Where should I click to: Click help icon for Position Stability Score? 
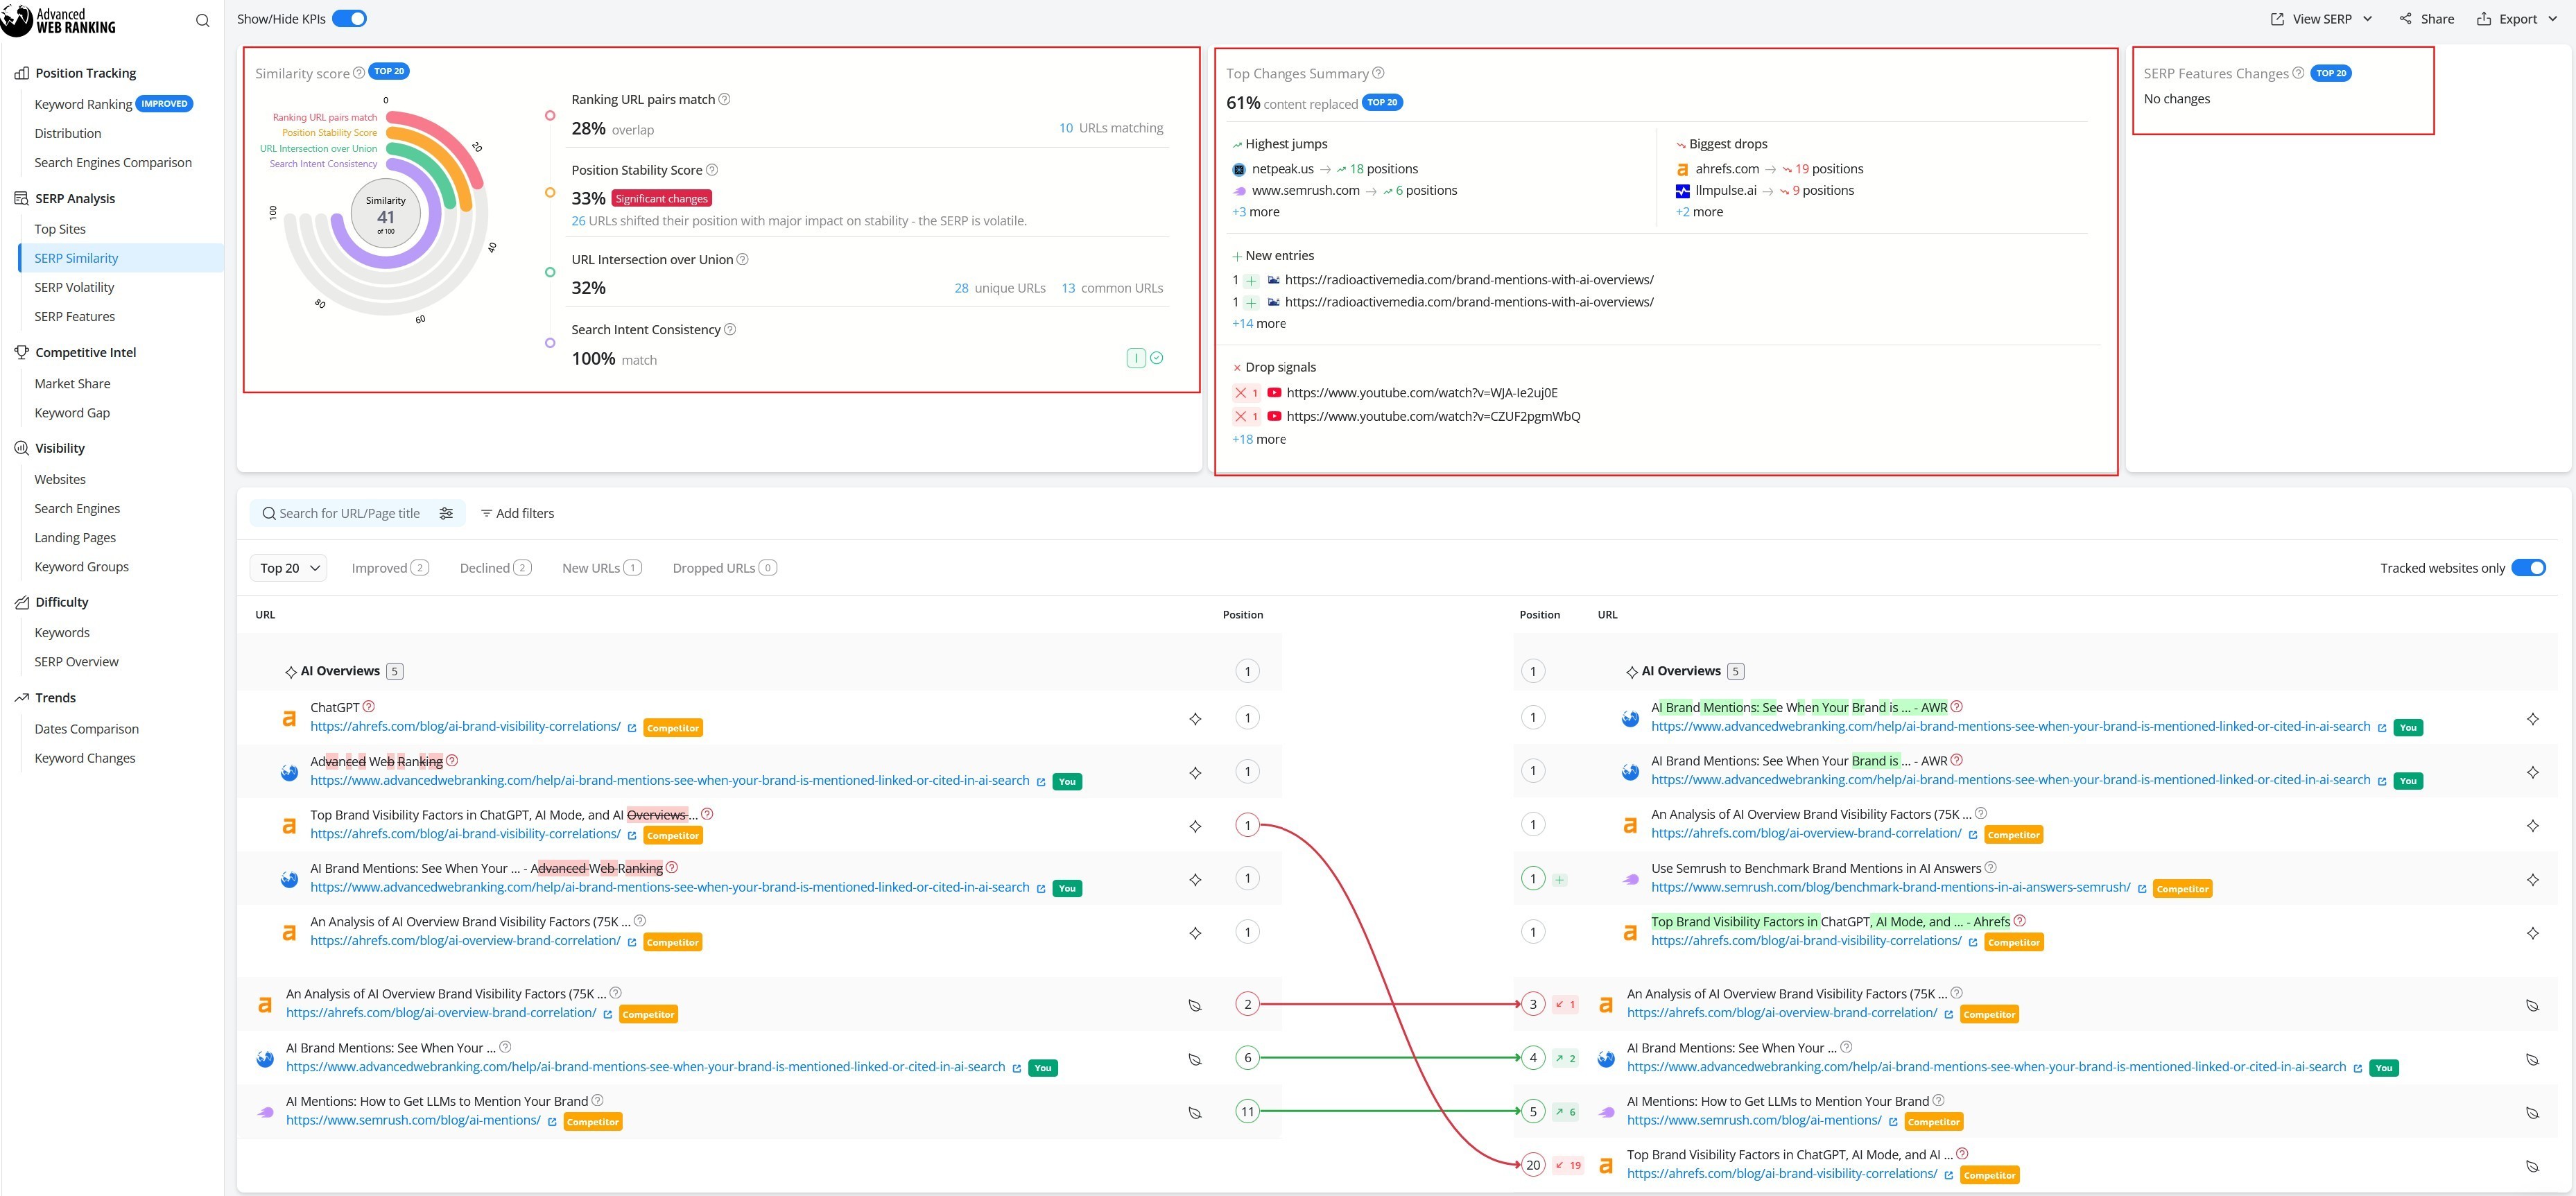(712, 170)
